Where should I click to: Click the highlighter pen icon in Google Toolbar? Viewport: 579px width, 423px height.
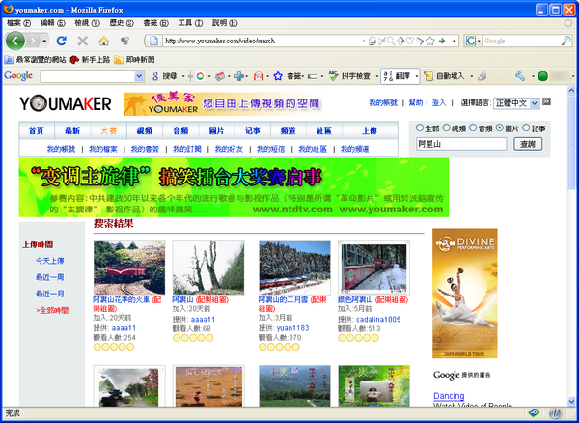482,76
